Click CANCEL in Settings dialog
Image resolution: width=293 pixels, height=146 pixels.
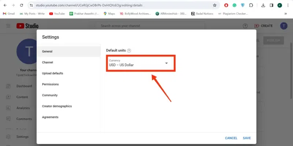pos(231,138)
